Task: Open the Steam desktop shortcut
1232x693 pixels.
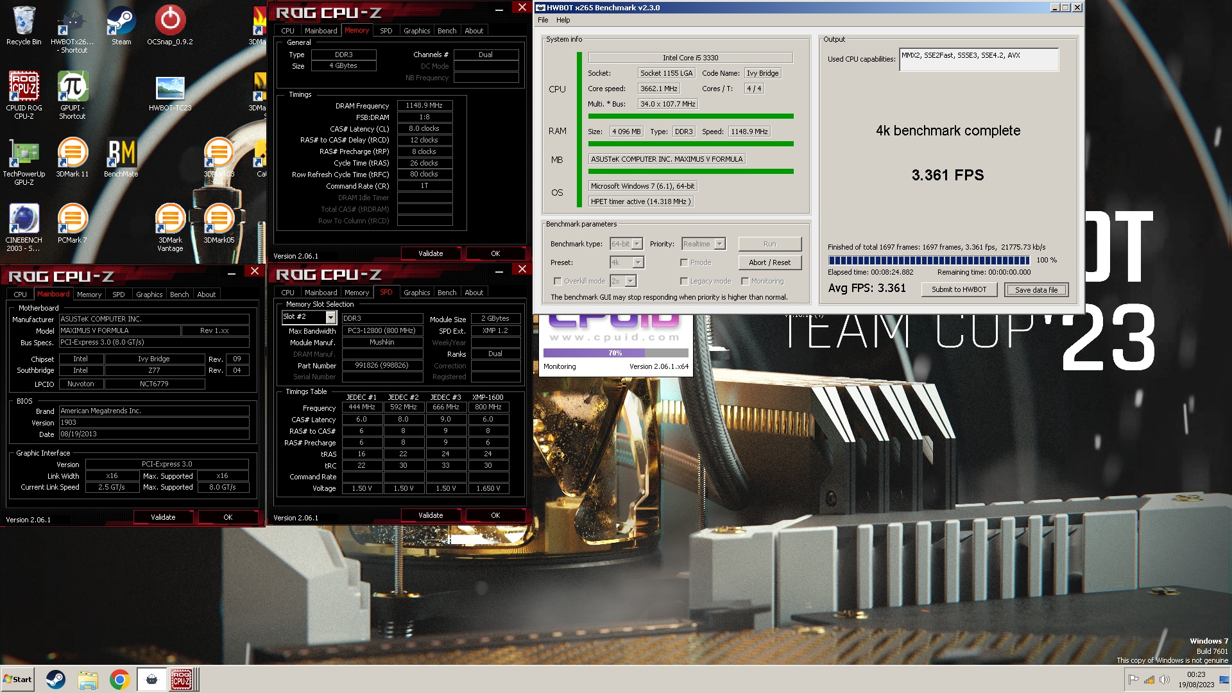Action: (121, 26)
